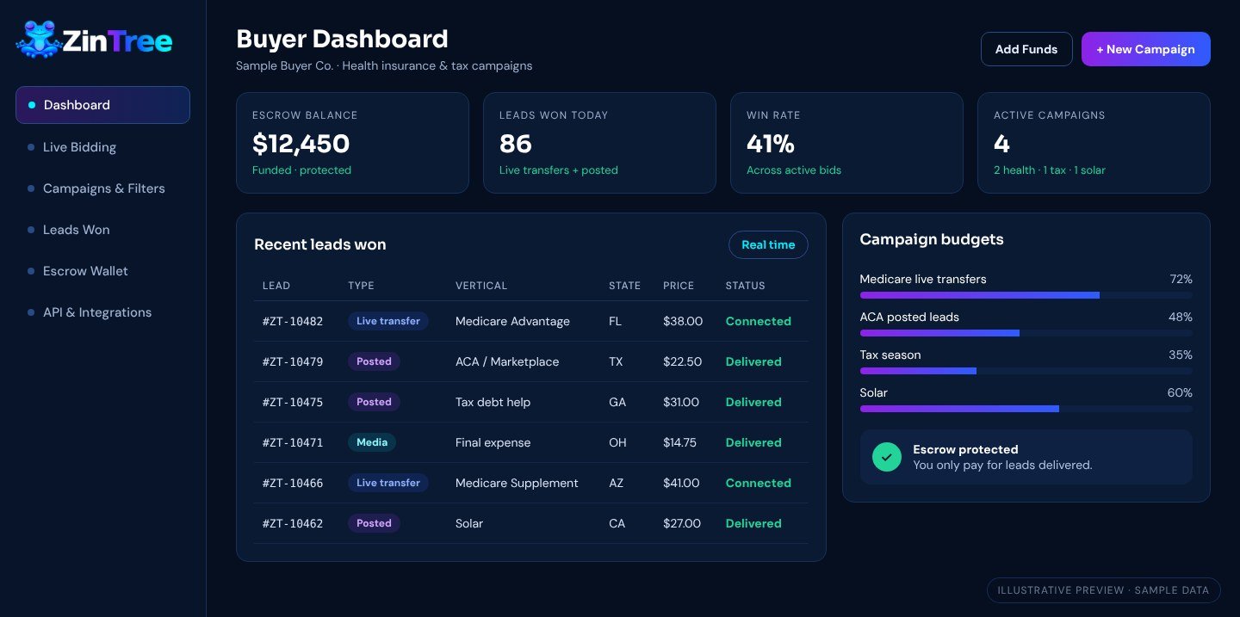
Task: Open the Active Campaigns card
Action: point(1094,143)
